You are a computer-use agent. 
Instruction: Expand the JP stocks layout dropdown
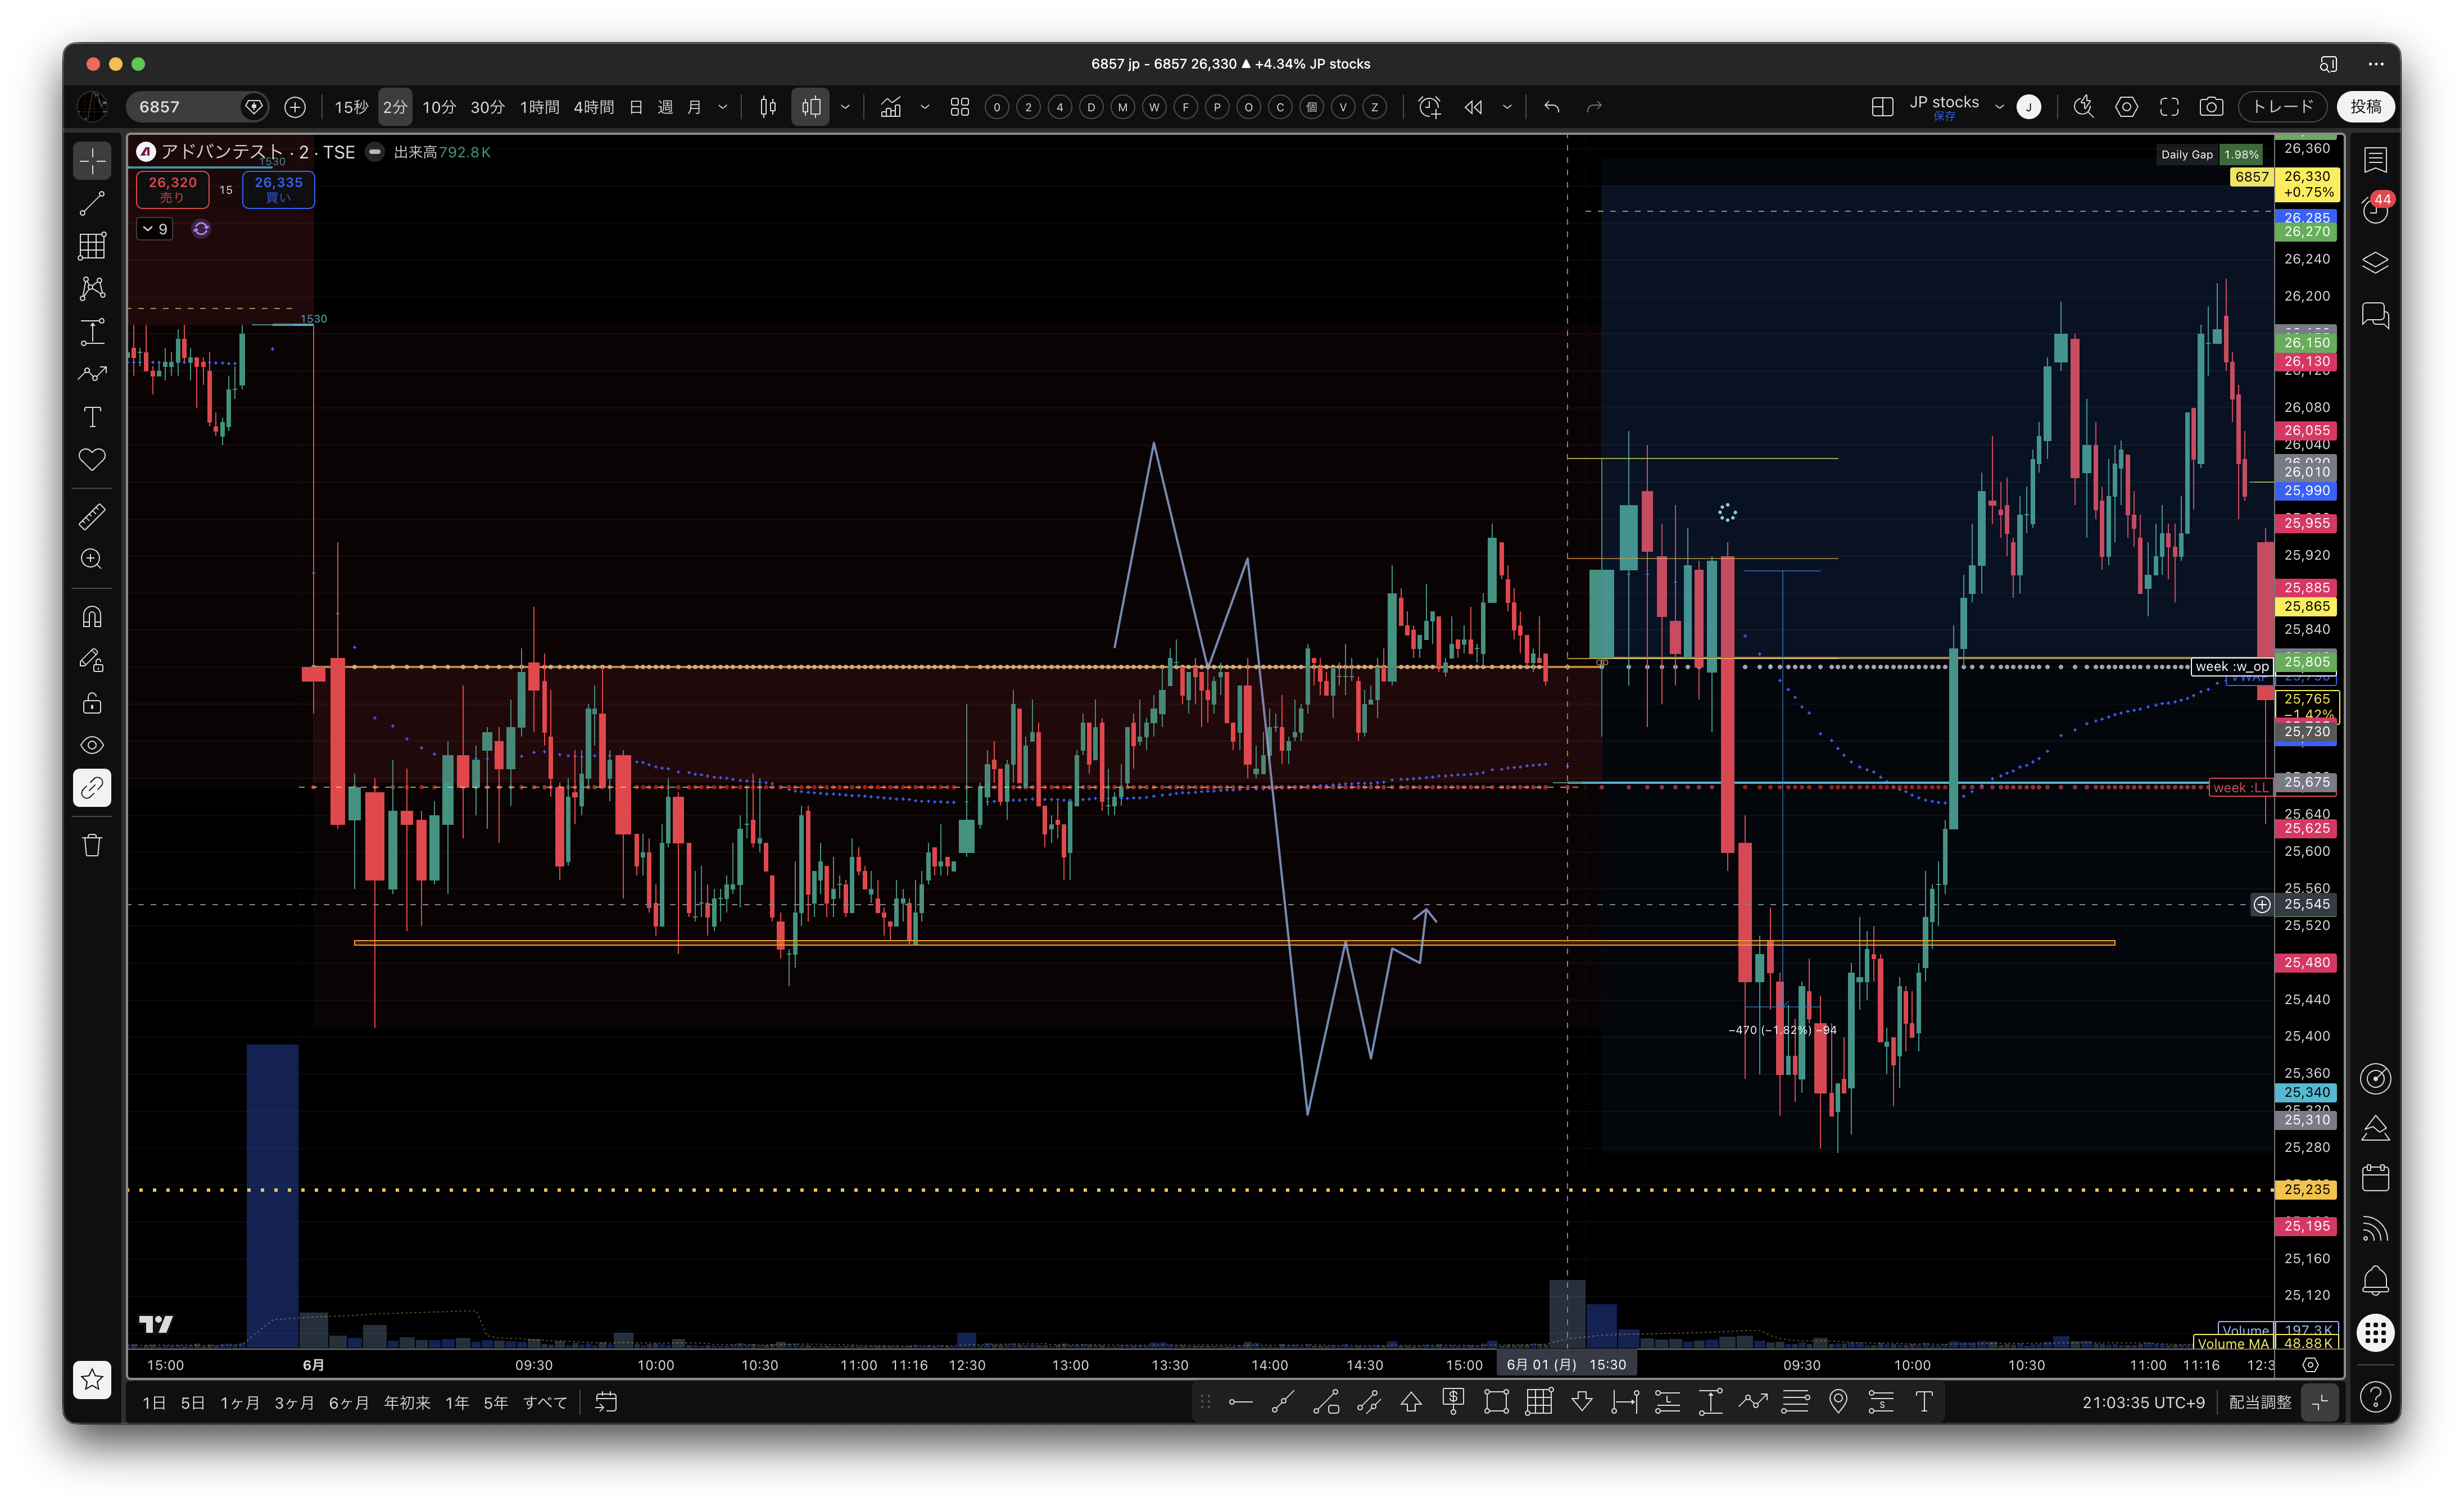(2000, 107)
